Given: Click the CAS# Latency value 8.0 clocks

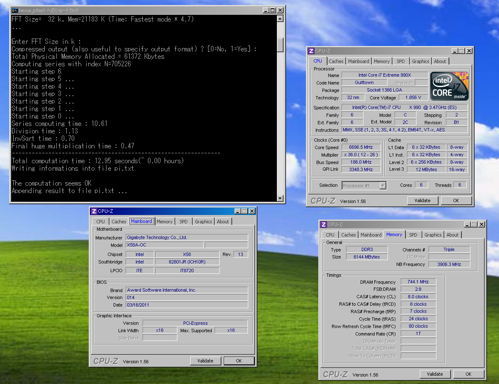Looking at the screenshot, I should coord(418,297).
